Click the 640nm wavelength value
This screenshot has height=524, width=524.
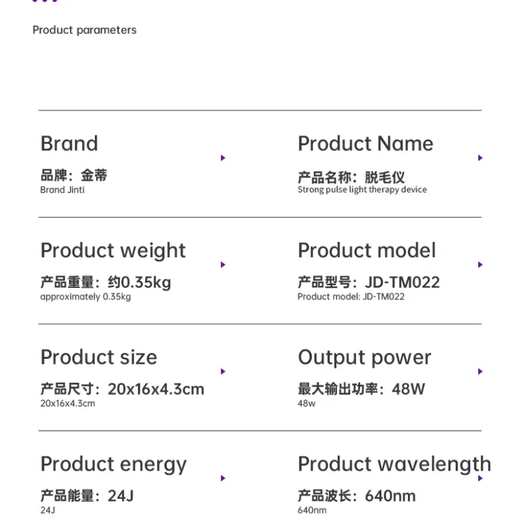390,496
